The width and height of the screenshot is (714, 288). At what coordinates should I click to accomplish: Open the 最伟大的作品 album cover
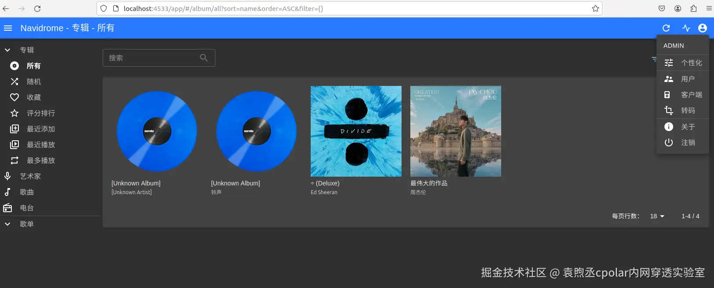pyautogui.click(x=456, y=131)
